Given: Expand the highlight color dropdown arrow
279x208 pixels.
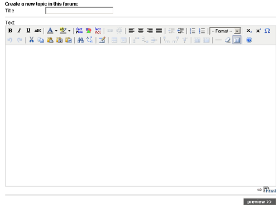Looking at the screenshot, I should tap(69, 31).
